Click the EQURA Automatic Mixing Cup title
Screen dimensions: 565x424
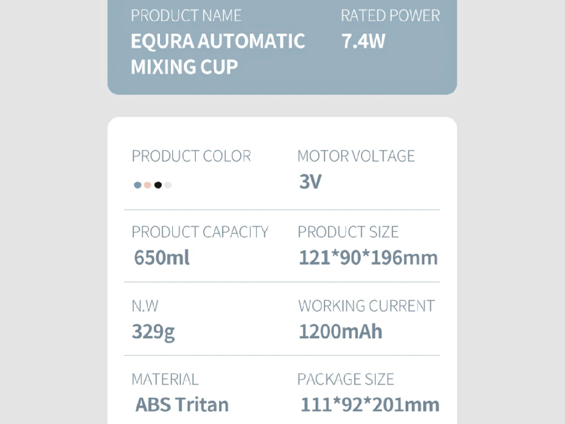tap(217, 54)
